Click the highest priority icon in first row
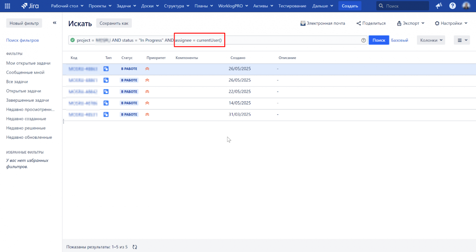The width and height of the screenshot is (476, 252). tap(148, 69)
